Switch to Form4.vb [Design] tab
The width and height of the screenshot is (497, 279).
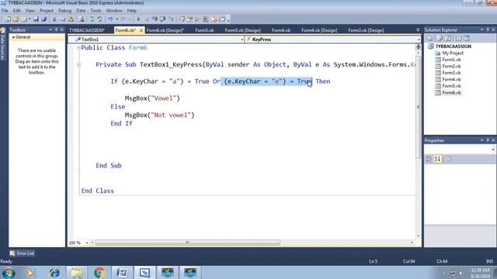(x=319, y=30)
